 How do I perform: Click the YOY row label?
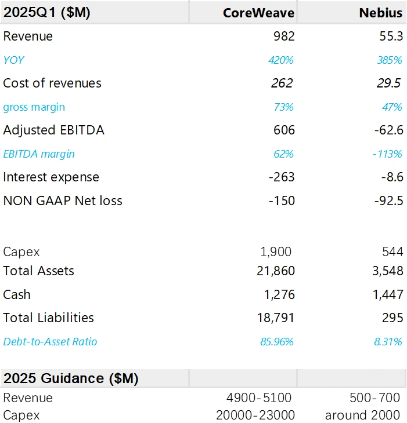(x=14, y=60)
